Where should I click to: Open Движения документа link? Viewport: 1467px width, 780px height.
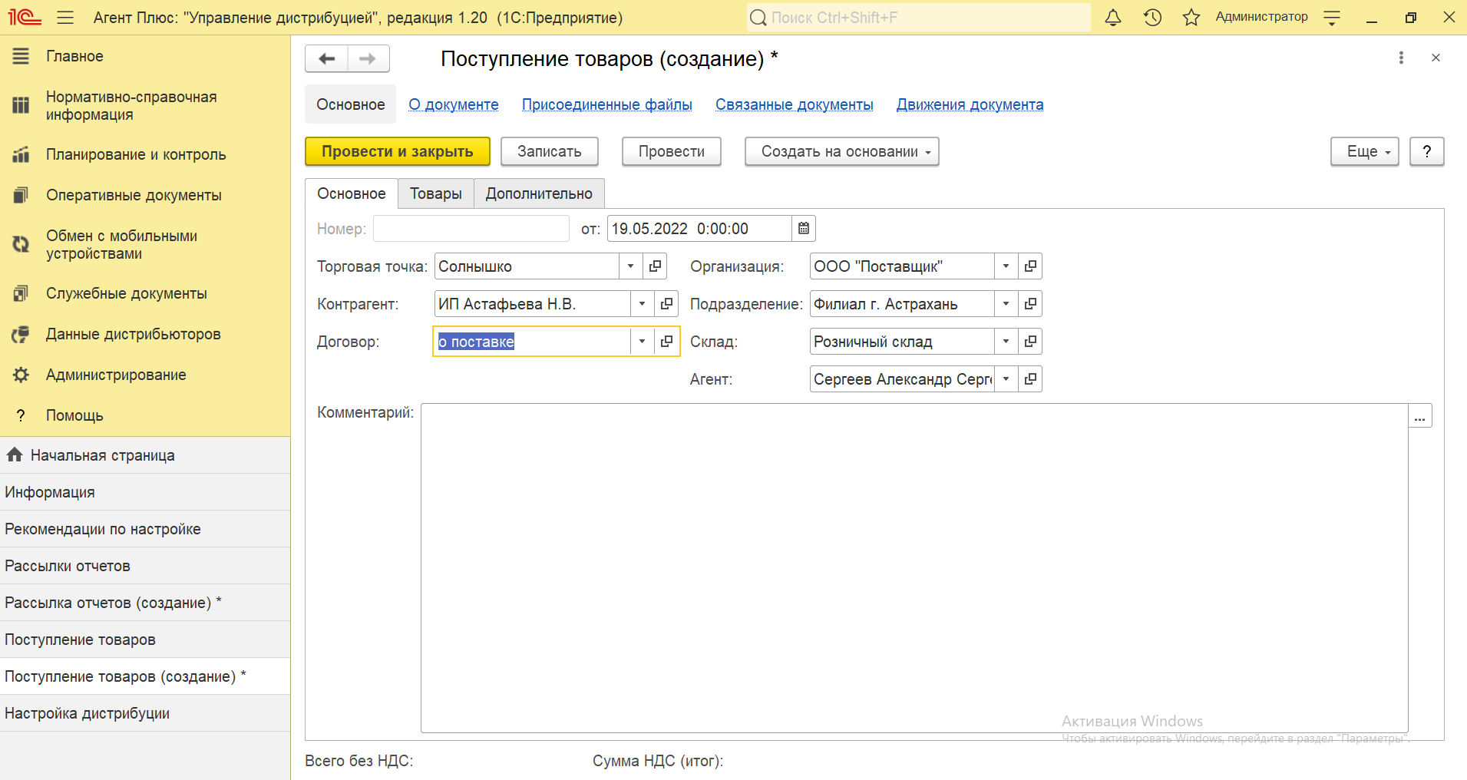point(970,104)
